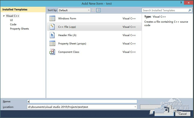Focus the Name input field
The image size is (194, 118).
point(82,101)
